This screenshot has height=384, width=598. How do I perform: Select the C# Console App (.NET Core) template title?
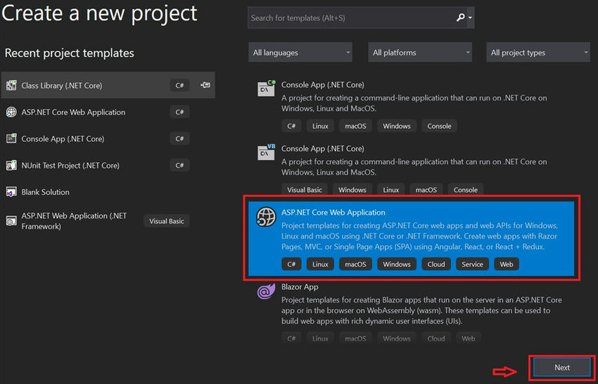pos(323,85)
